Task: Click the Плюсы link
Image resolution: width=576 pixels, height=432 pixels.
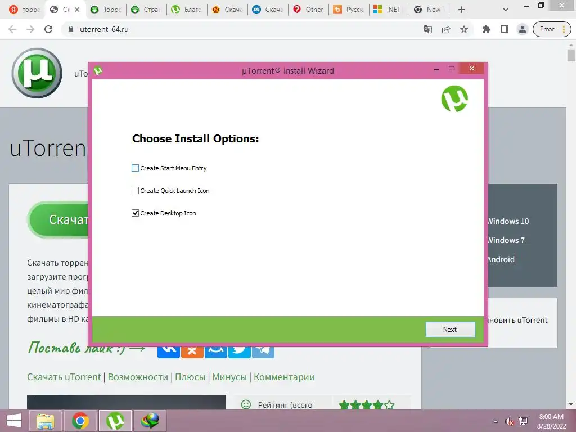Action: 190,377
